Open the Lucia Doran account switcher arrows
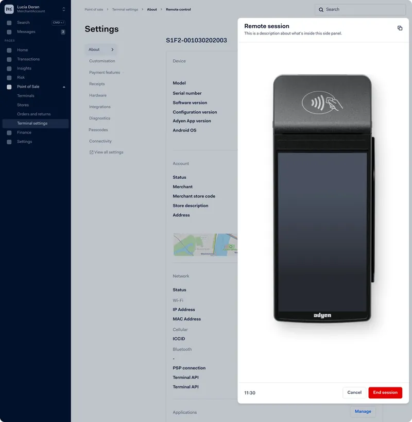Image resolution: width=412 pixels, height=422 pixels. [x=64, y=9]
